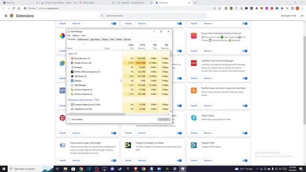This screenshot has height=172, width=306.
Task: Open Details for Tangent TESS extension
Action: 194,161
